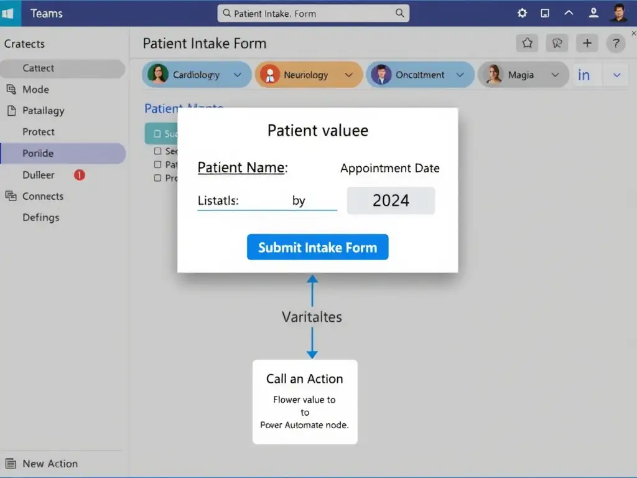Image resolution: width=637 pixels, height=478 pixels.
Task: Click the blue 'in' icon tab
Action: (584, 75)
